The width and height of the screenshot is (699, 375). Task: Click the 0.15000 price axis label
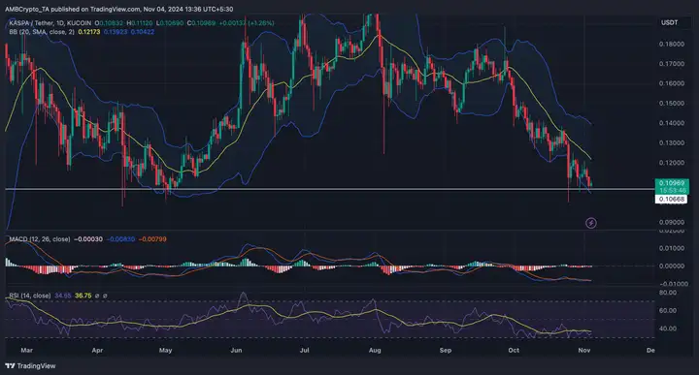[x=672, y=104]
